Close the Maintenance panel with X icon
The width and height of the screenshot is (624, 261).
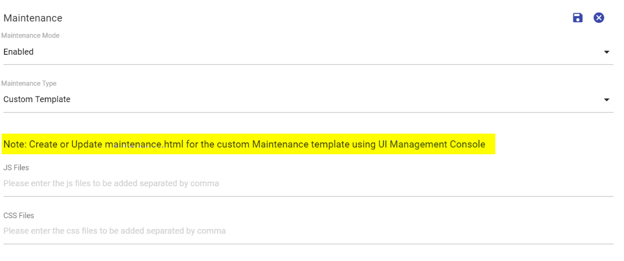[x=599, y=18]
